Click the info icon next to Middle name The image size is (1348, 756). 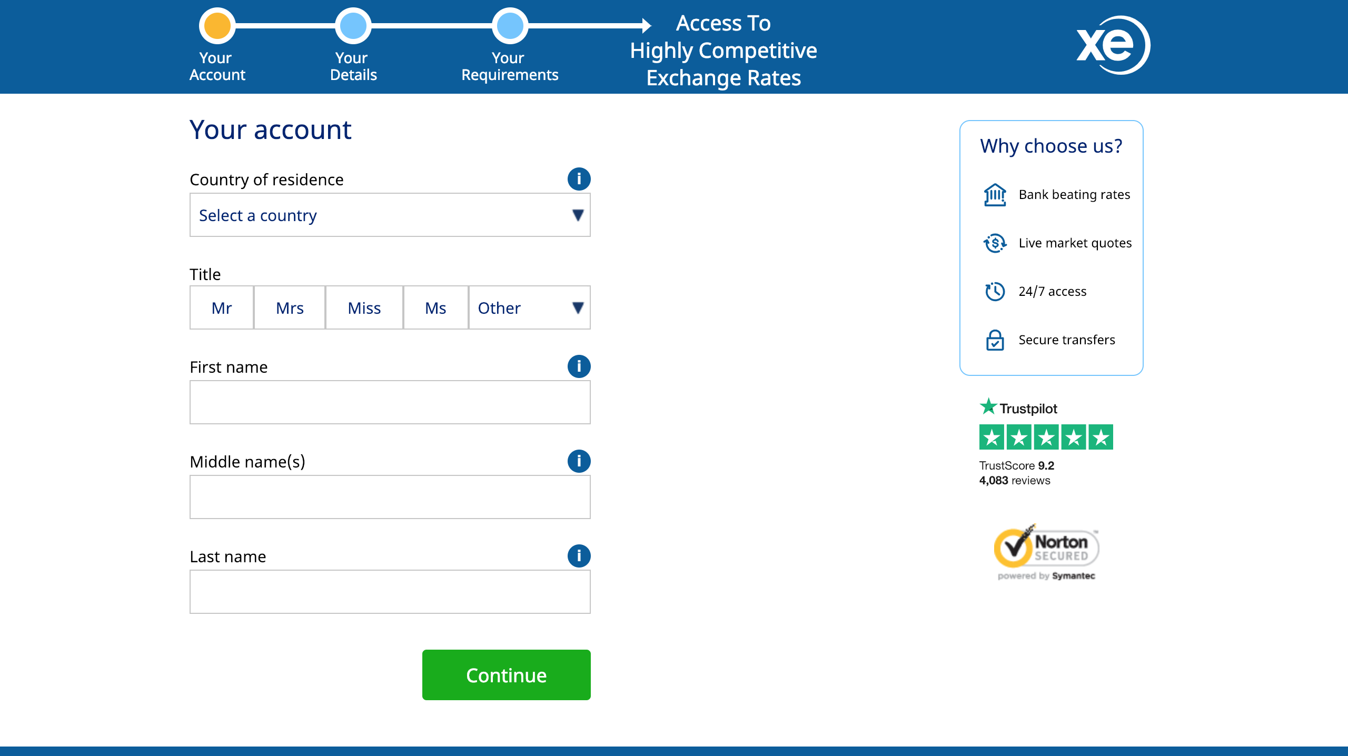[579, 461]
